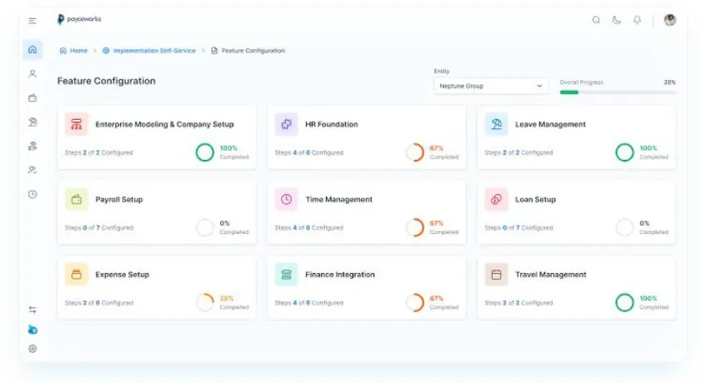This screenshot has width=706, height=383.
Task: Click Travel Management 100% progress ring
Action: [x=624, y=302]
